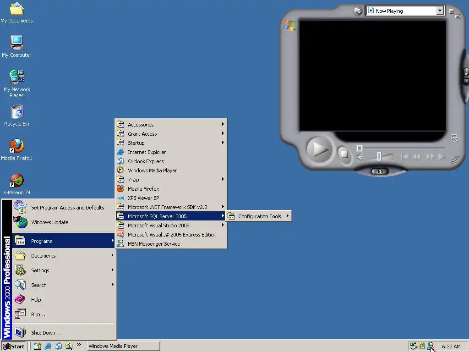This screenshot has height=352, width=469.
Task: Open the Media Player playlist side drawer
Action: point(466,76)
